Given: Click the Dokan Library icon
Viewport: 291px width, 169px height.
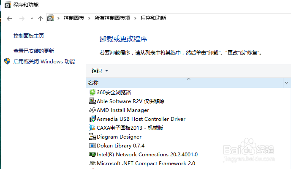Looking at the screenshot, I should tap(92, 145).
